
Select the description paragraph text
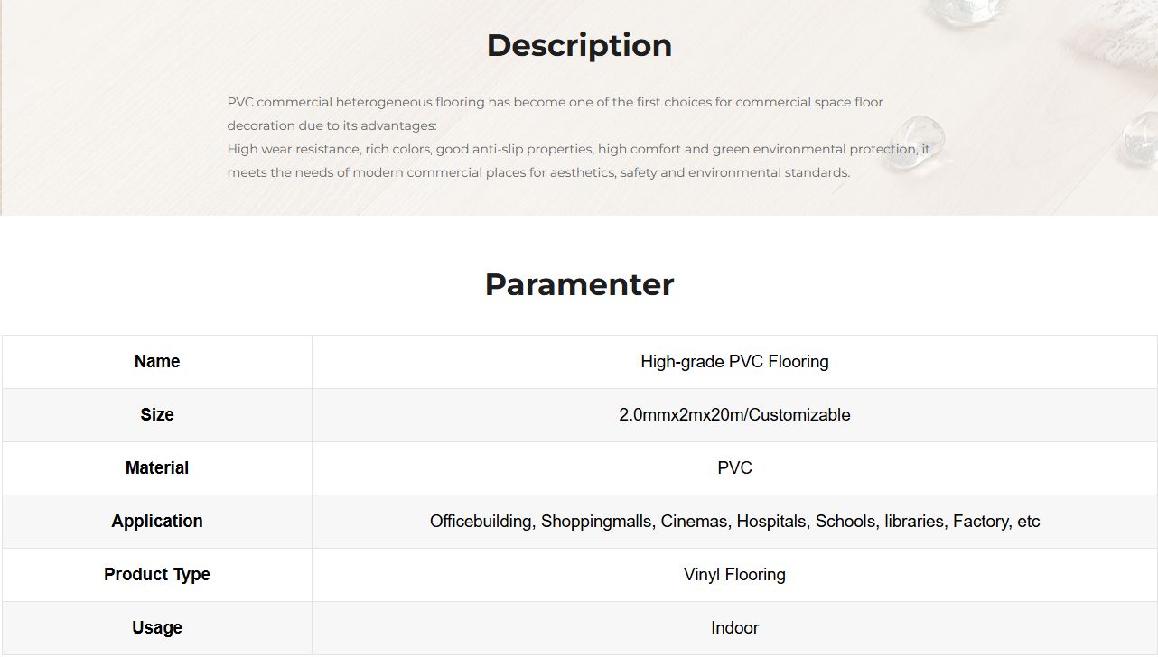[578, 137]
